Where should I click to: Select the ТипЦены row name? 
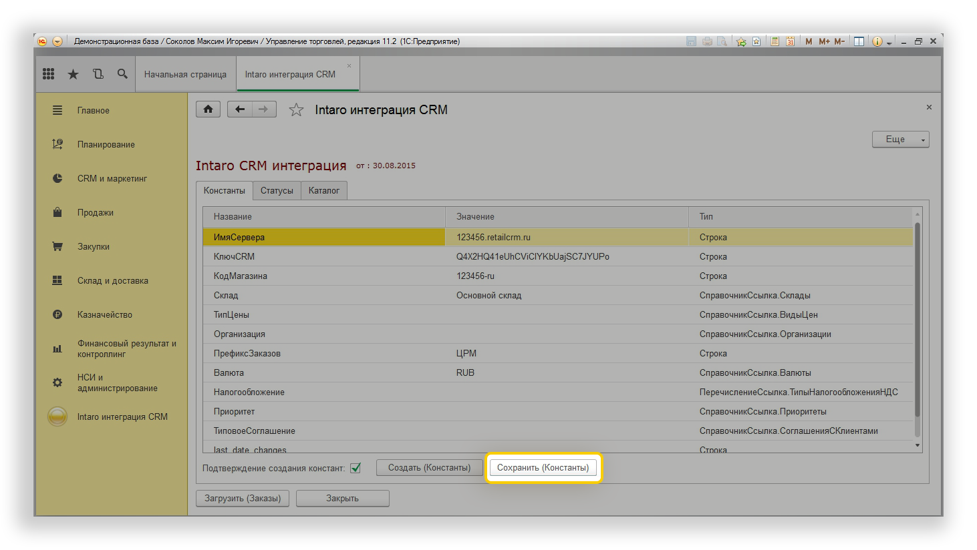[231, 314]
